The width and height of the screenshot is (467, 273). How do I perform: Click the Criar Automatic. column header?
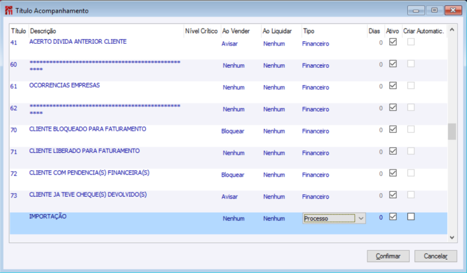(424, 31)
